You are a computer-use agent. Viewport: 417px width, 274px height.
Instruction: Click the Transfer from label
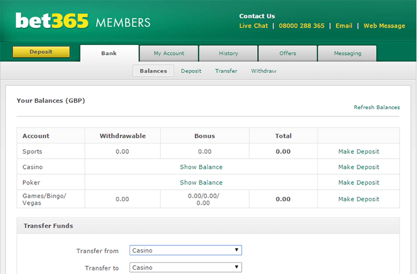coord(97,251)
